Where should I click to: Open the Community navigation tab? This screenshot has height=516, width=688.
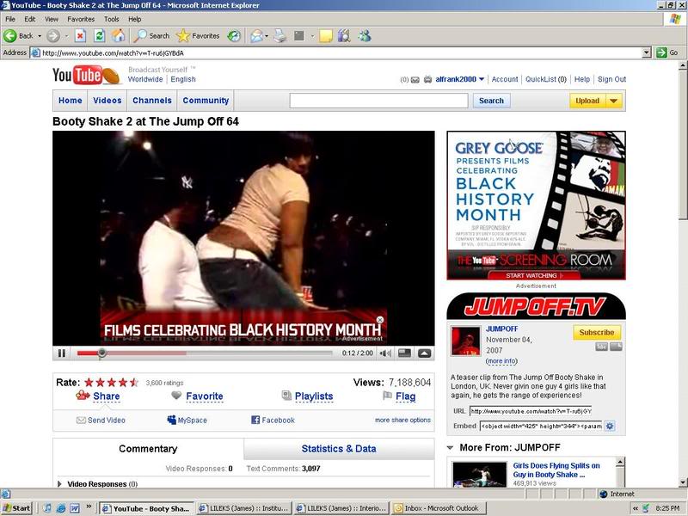(206, 101)
